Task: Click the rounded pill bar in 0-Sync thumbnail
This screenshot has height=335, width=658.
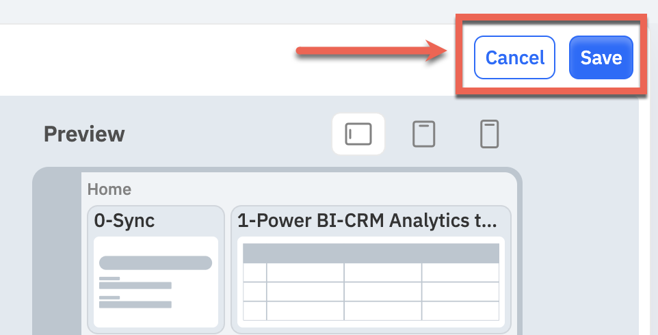Action: click(155, 263)
